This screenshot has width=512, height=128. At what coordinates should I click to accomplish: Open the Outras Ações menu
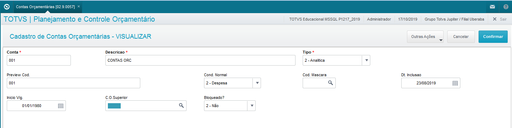pyautogui.click(x=425, y=37)
